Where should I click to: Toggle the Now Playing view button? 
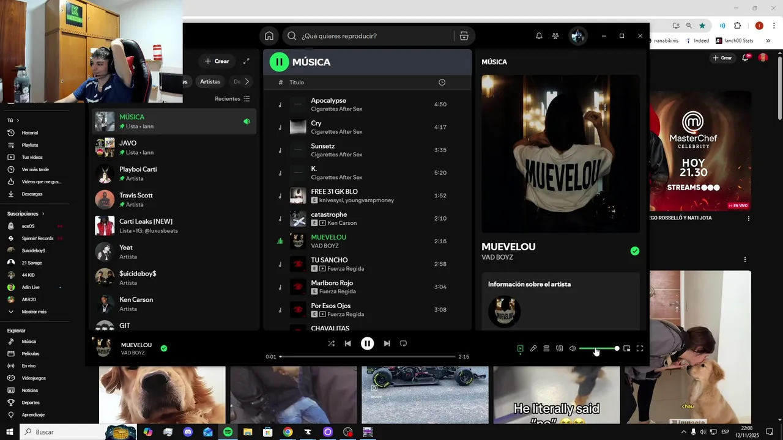pos(520,348)
